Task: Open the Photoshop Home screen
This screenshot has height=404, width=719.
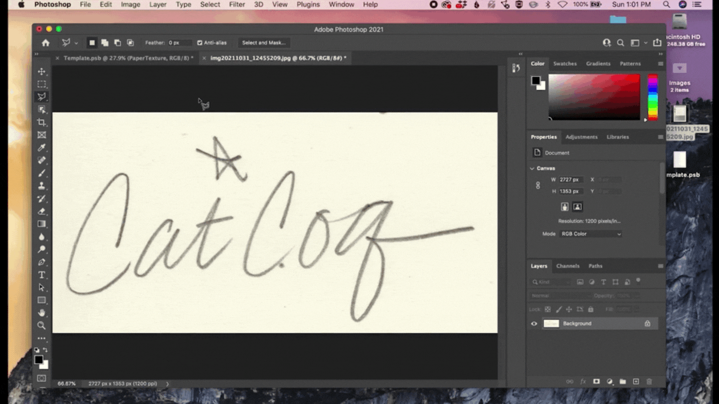Action: tap(45, 43)
